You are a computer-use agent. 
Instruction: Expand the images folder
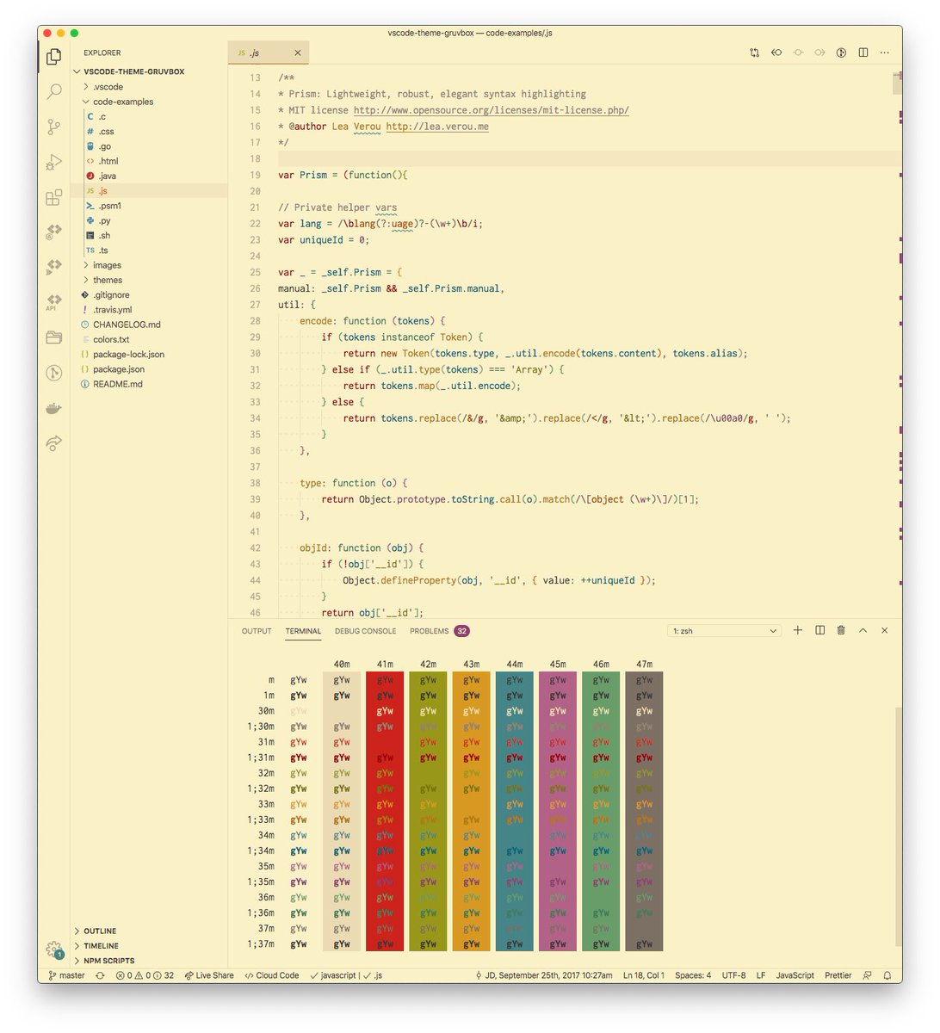(149, 265)
